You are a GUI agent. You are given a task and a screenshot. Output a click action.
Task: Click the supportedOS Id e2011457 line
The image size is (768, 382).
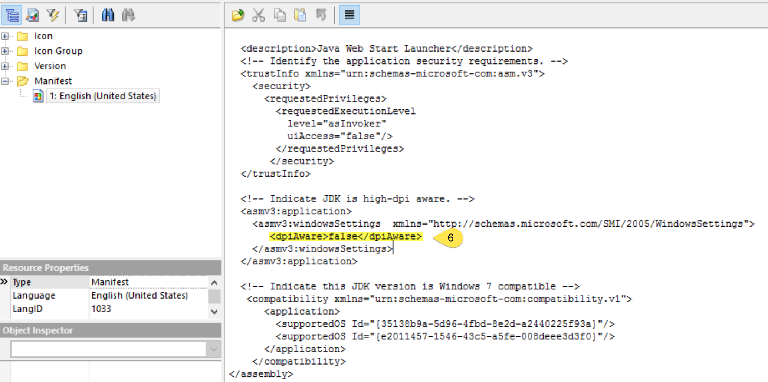445,336
